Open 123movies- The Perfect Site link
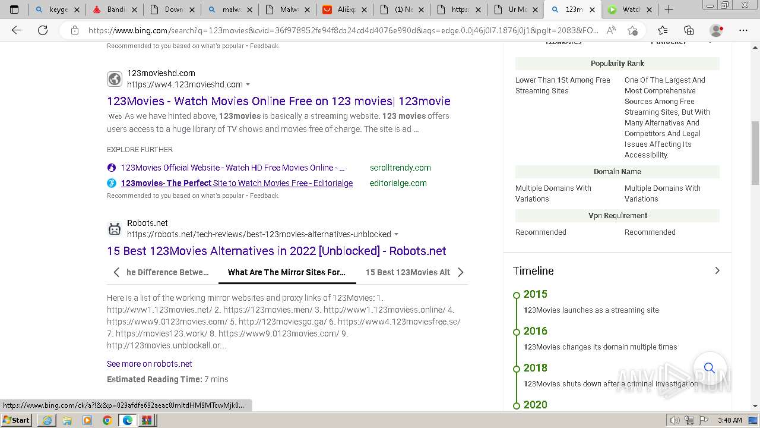 [x=237, y=183]
